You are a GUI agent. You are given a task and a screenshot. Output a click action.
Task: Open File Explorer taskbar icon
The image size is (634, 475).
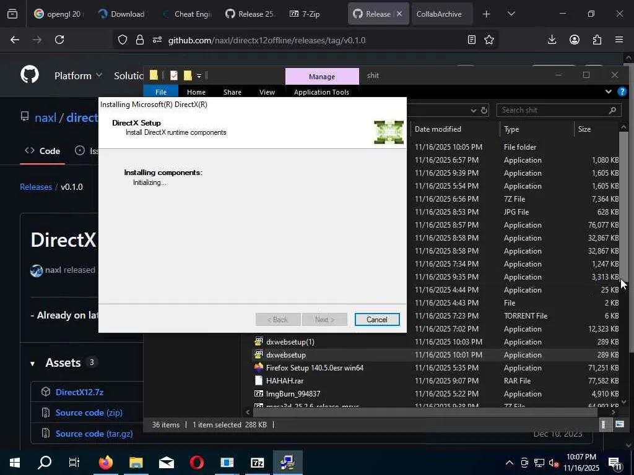point(136,463)
